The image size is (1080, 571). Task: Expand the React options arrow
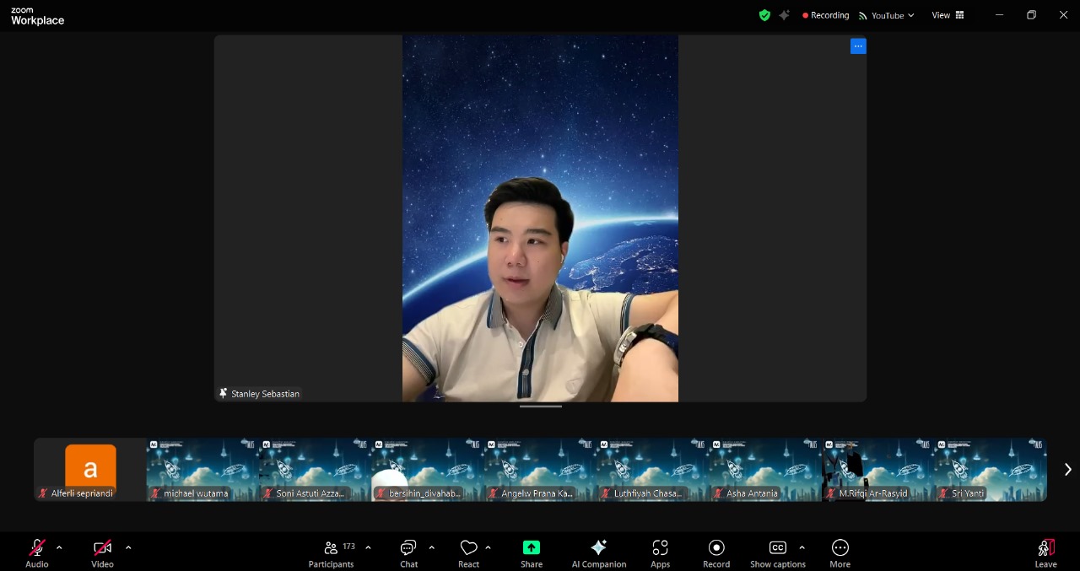pos(489,547)
